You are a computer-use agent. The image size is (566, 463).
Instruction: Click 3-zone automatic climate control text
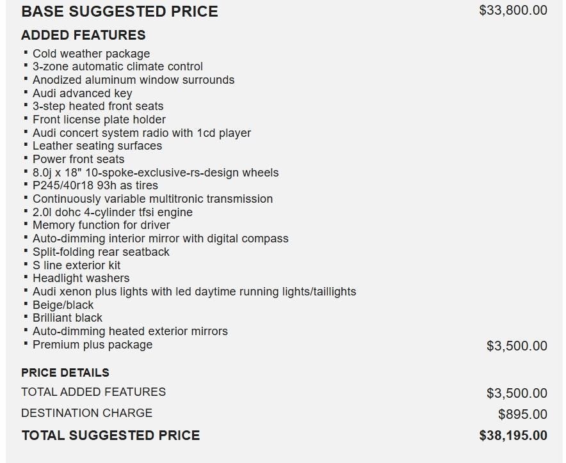click(118, 67)
